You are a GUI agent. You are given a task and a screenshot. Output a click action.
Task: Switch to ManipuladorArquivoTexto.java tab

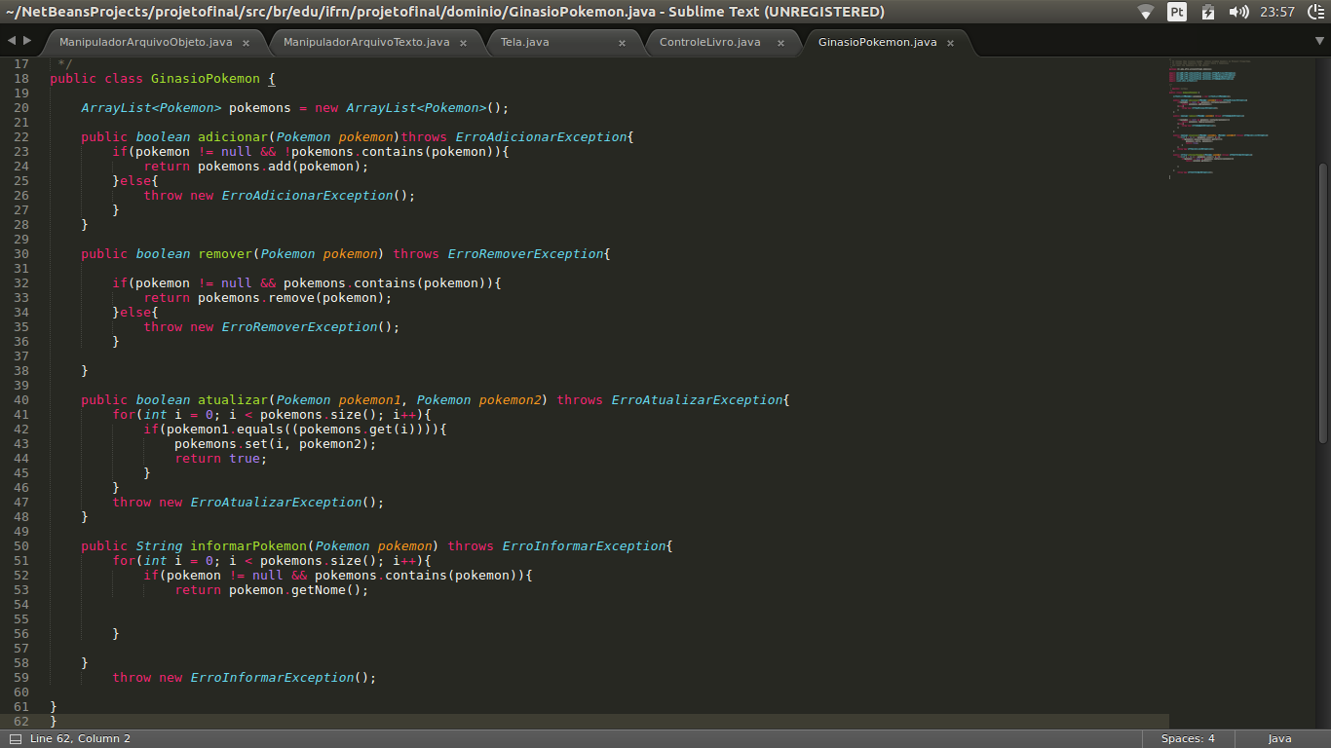pyautogui.click(x=366, y=43)
